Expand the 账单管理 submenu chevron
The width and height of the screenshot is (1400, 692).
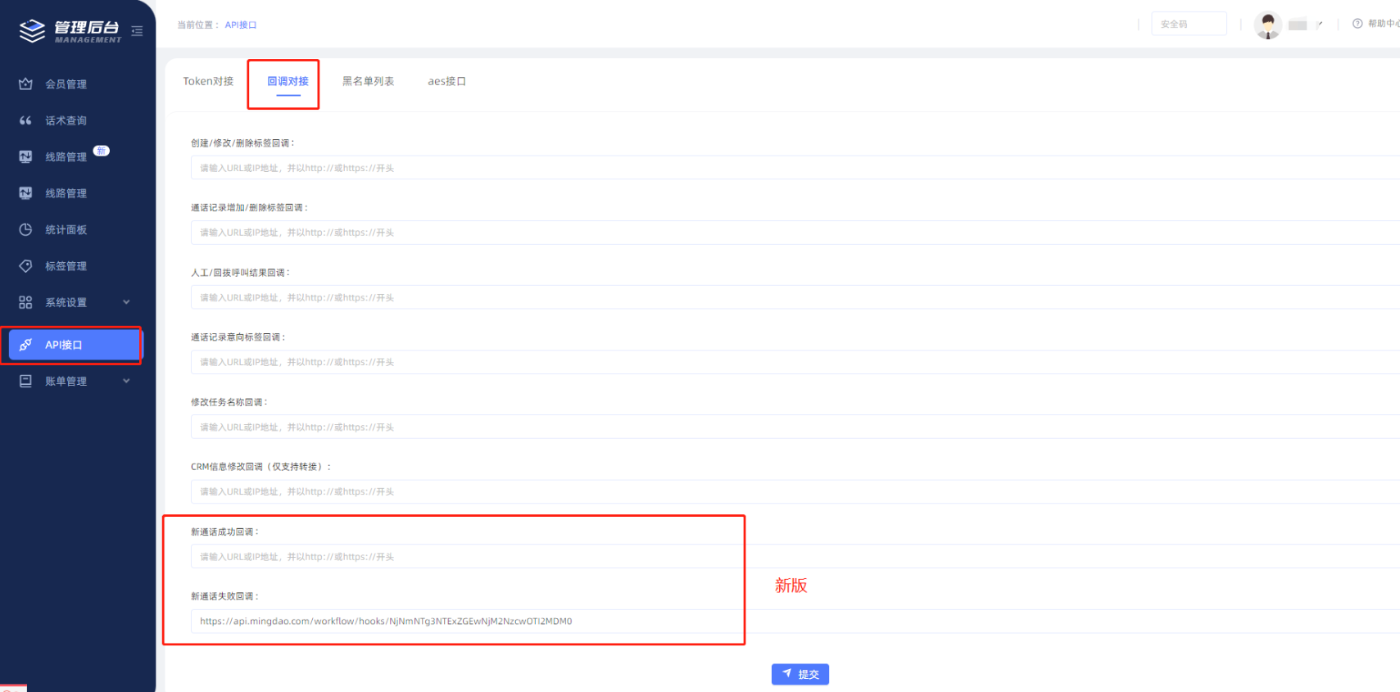[126, 381]
